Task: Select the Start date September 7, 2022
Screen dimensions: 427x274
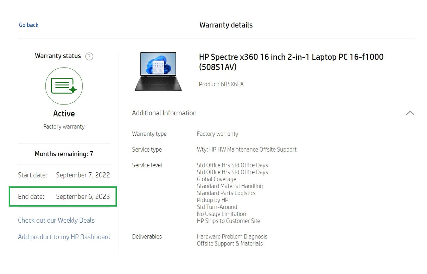Action: coord(83,175)
